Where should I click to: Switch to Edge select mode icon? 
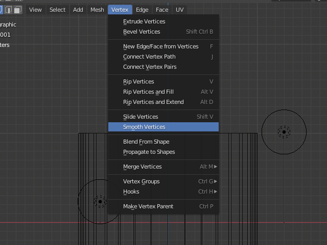point(9,10)
